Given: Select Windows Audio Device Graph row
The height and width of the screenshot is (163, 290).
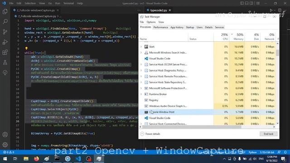Looking at the screenshot, I should tap(207, 106).
